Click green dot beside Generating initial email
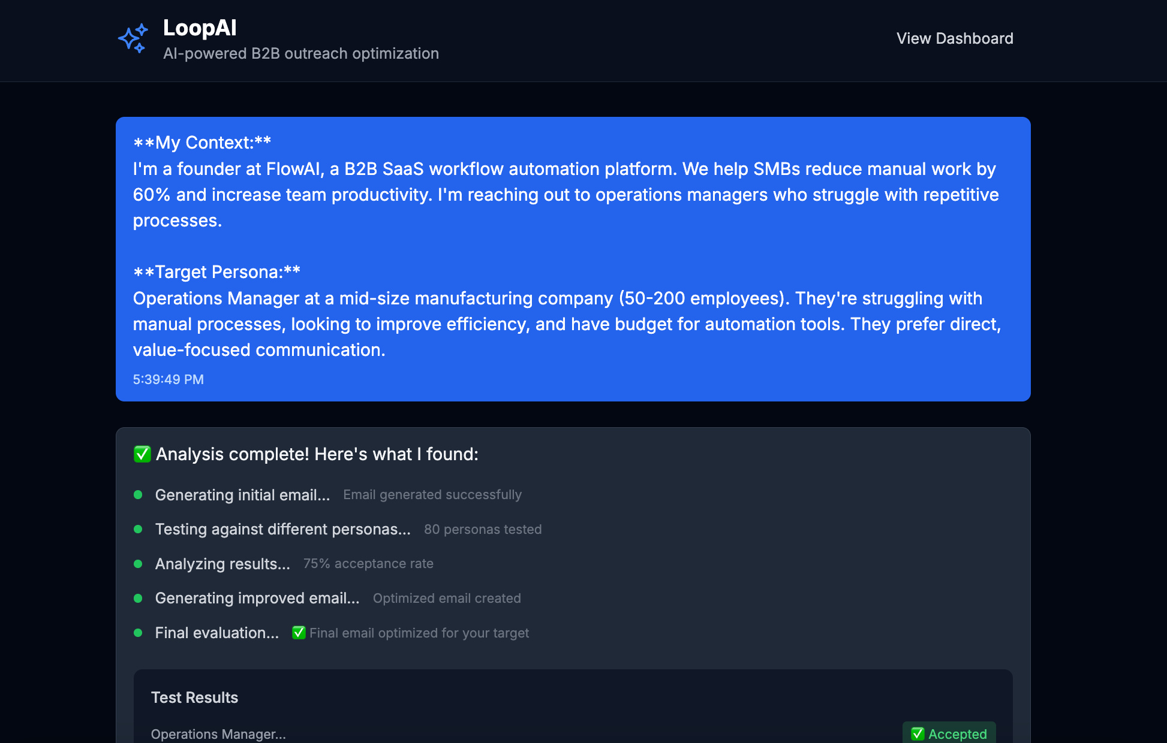This screenshot has height=743, width=1167. 138,495
